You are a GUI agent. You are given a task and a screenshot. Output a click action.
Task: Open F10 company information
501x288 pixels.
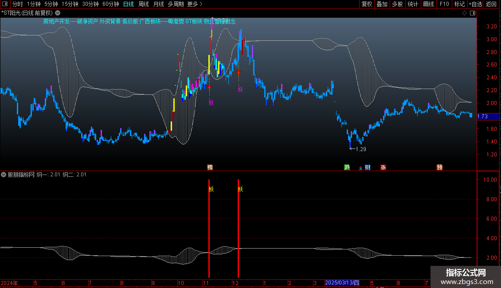[x=444, y=4]
